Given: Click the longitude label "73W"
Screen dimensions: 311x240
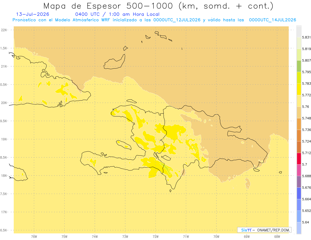Looking at the screenshot, I should coord(125,236).
